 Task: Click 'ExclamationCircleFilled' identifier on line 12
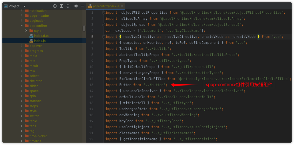point(142,79)
